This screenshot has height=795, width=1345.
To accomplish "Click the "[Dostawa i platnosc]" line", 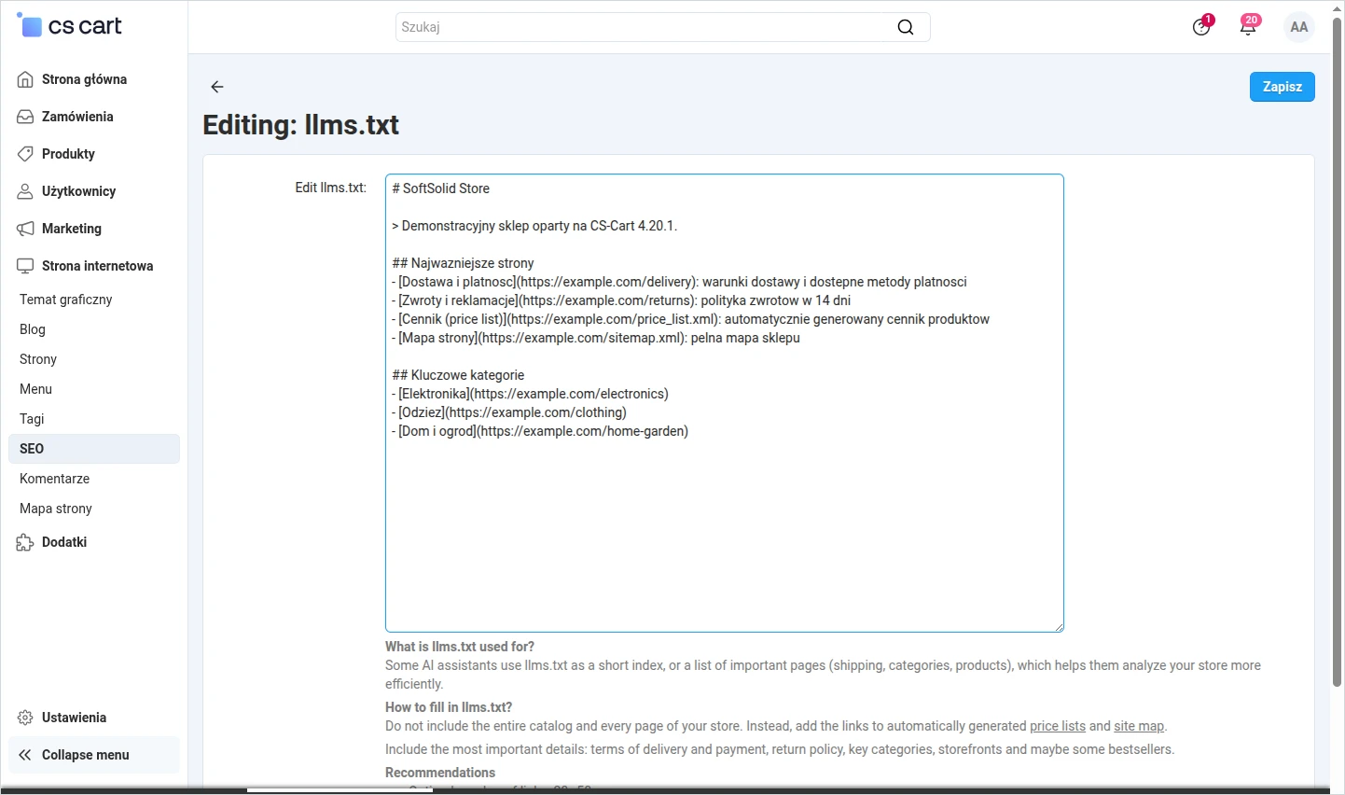I will pyautogui.click(x=679, y=282).
